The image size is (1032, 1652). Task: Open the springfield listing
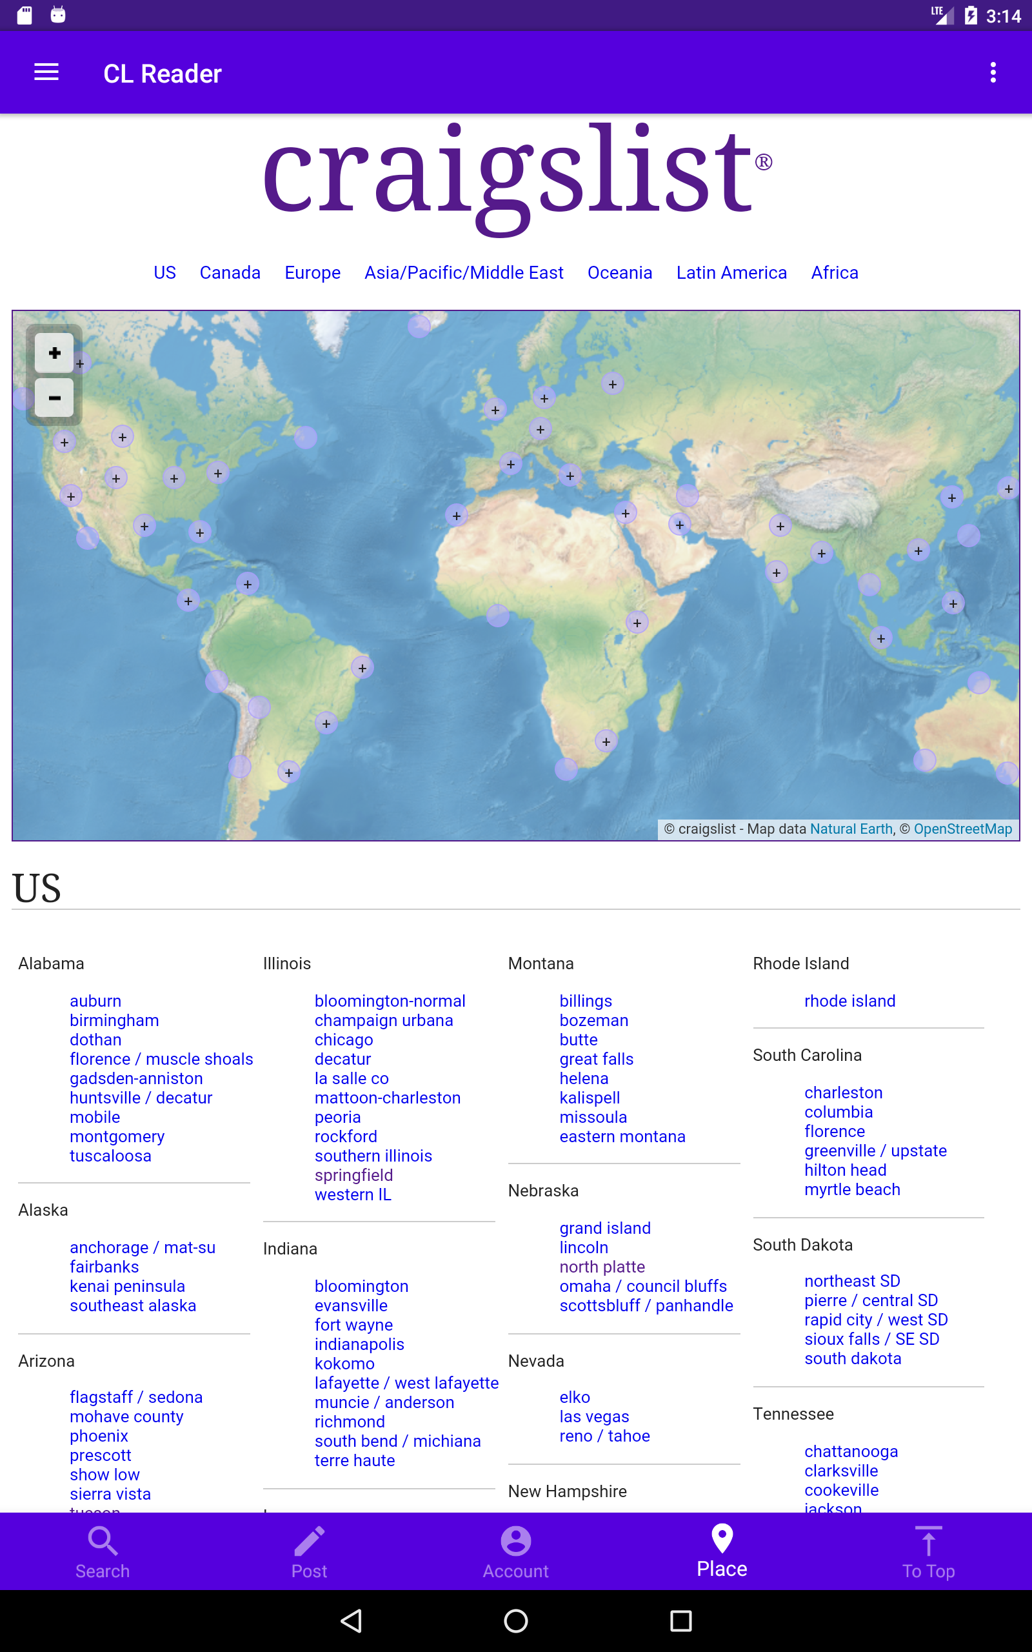click(353, 1175)
